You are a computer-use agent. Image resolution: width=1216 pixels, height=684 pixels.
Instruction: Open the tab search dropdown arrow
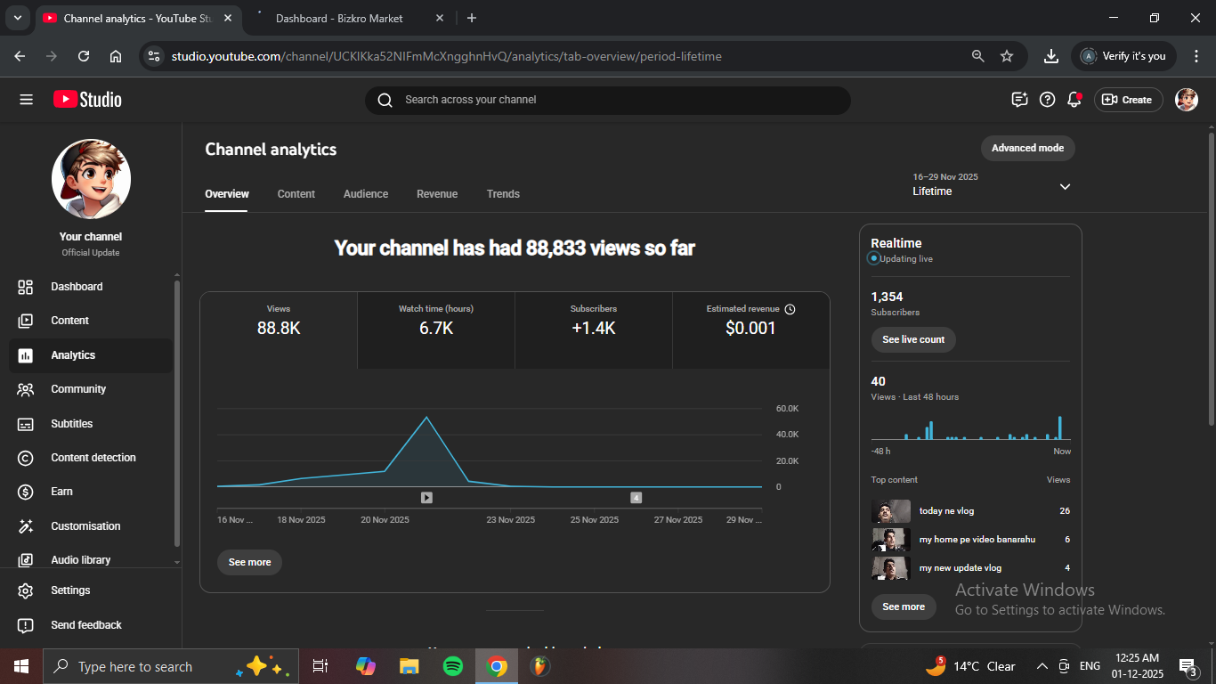tap(17, 18)
